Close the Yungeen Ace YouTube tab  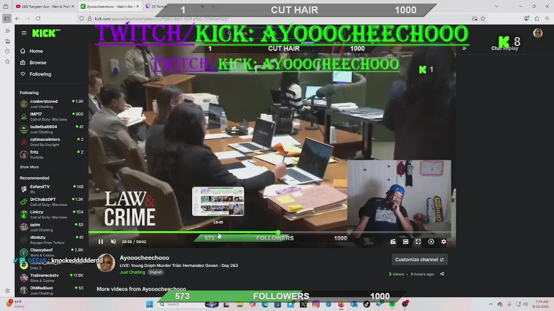pos(73,6)
